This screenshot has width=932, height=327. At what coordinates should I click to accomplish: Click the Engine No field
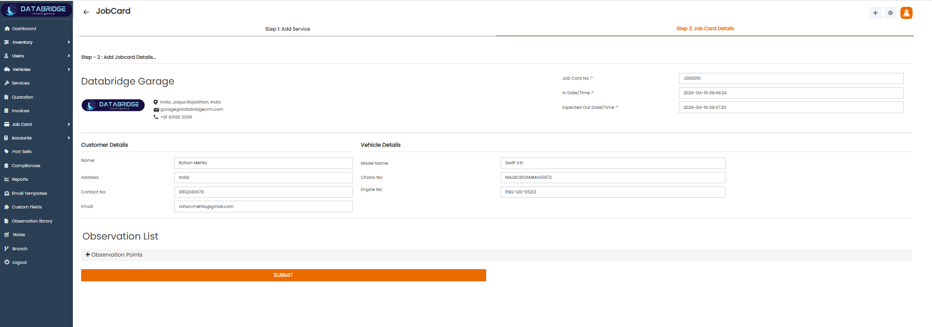[613, 192]
